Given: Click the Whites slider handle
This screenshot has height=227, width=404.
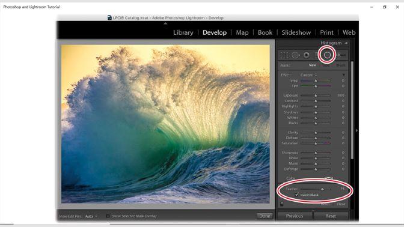Looking at the screenshot, I should coord(316,118).
